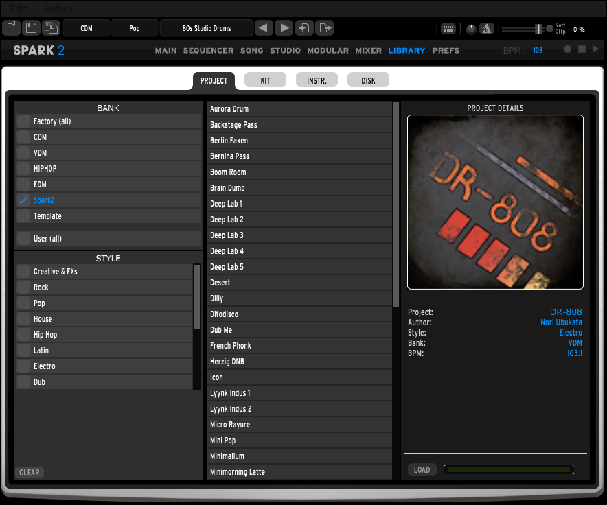Toggle the Soft Clip switch
607x505 pixels.
(550, 29)
